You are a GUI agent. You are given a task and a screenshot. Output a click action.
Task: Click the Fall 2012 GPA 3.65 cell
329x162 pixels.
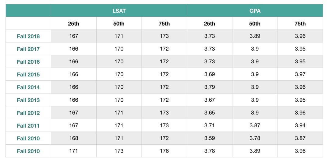[x=210, y=113]
